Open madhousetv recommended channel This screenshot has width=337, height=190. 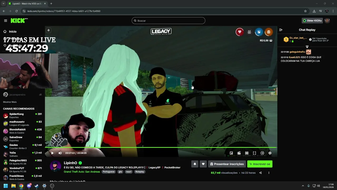pos(22,123)
